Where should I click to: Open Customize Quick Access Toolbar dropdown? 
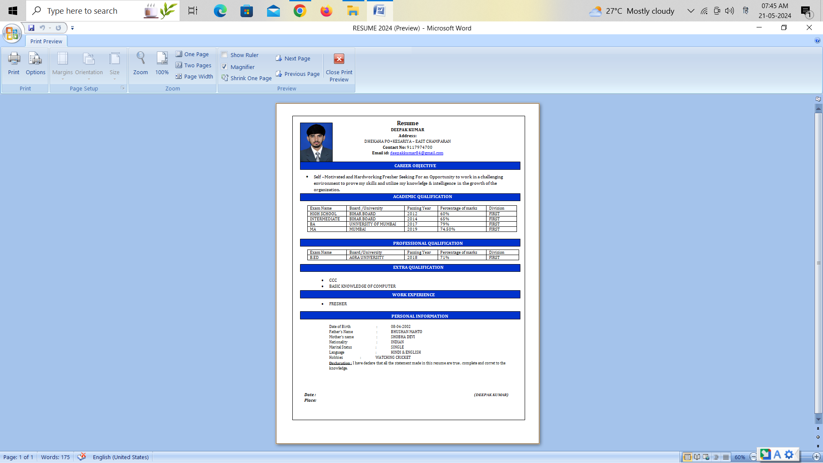click(x=72, y=28)
